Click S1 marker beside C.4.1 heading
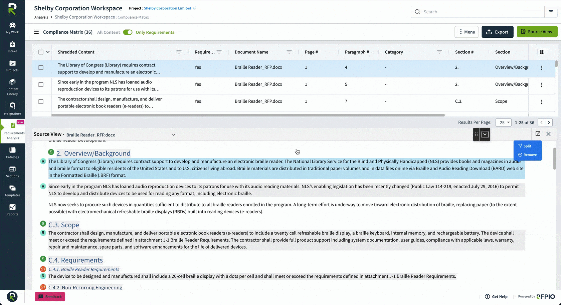 point(43,269)
